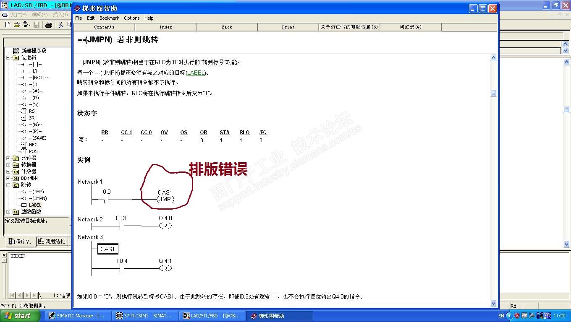Switch to LAD/STL/FBD window in taskbar
The height and width of the screenshot is (322, 571).
212,316
